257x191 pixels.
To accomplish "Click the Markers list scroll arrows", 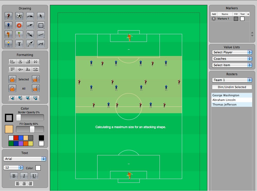I will point(252,34).
